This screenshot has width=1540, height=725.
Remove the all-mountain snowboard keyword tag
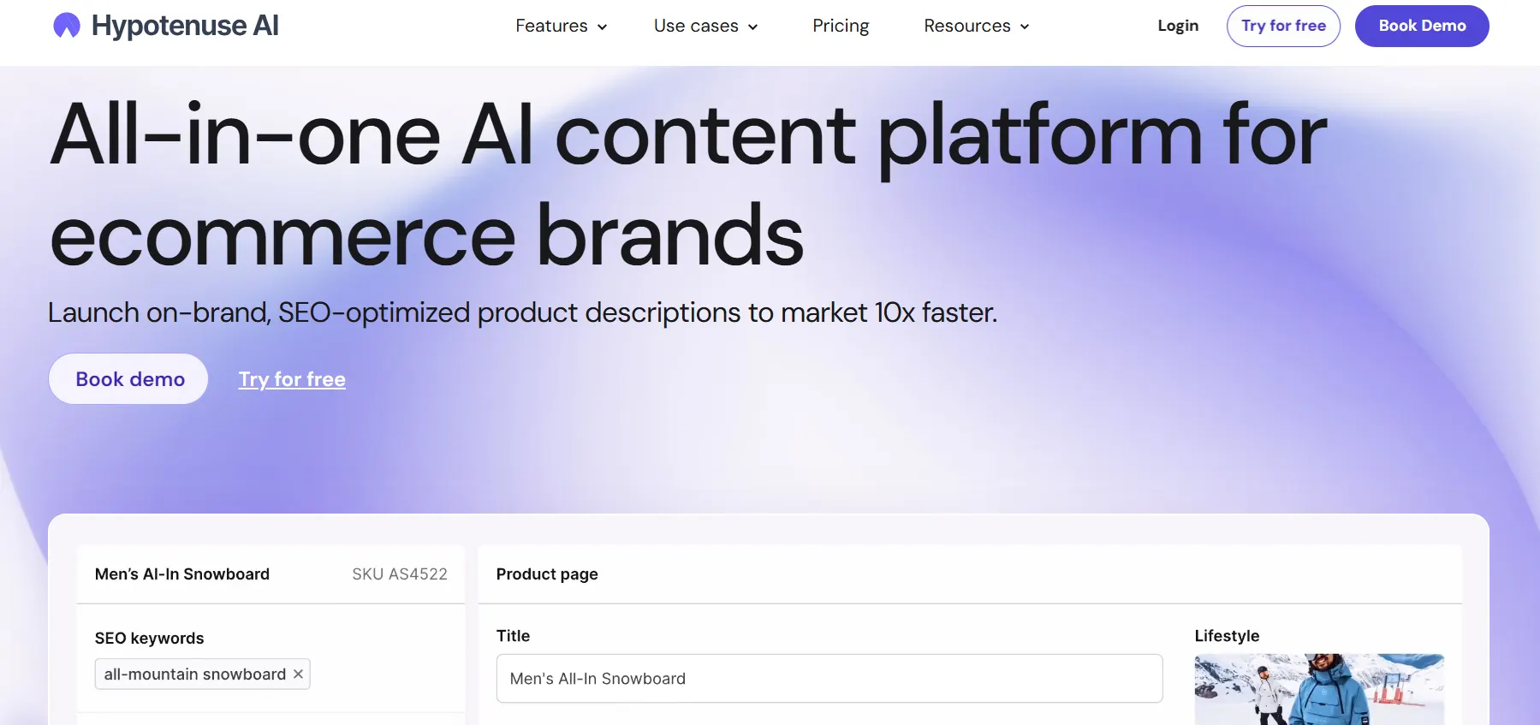click(x=298, y=674)
